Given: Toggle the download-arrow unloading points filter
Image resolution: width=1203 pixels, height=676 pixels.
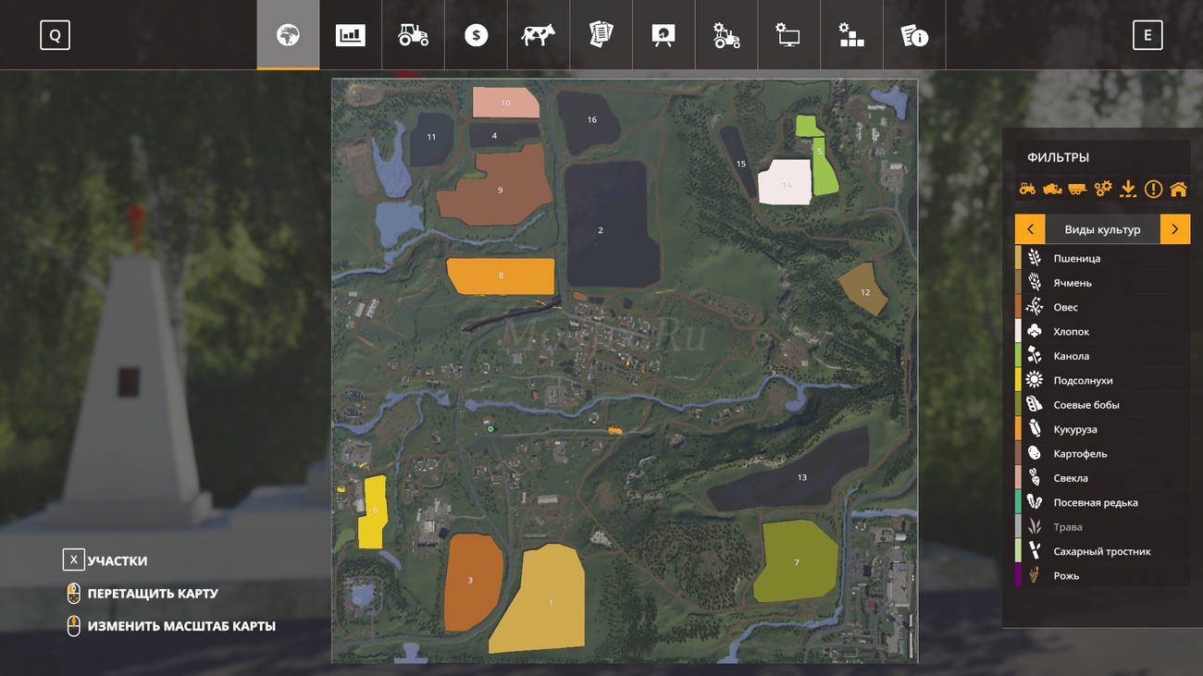Looking at the screenshot, I should click(x=1127, y=189).
